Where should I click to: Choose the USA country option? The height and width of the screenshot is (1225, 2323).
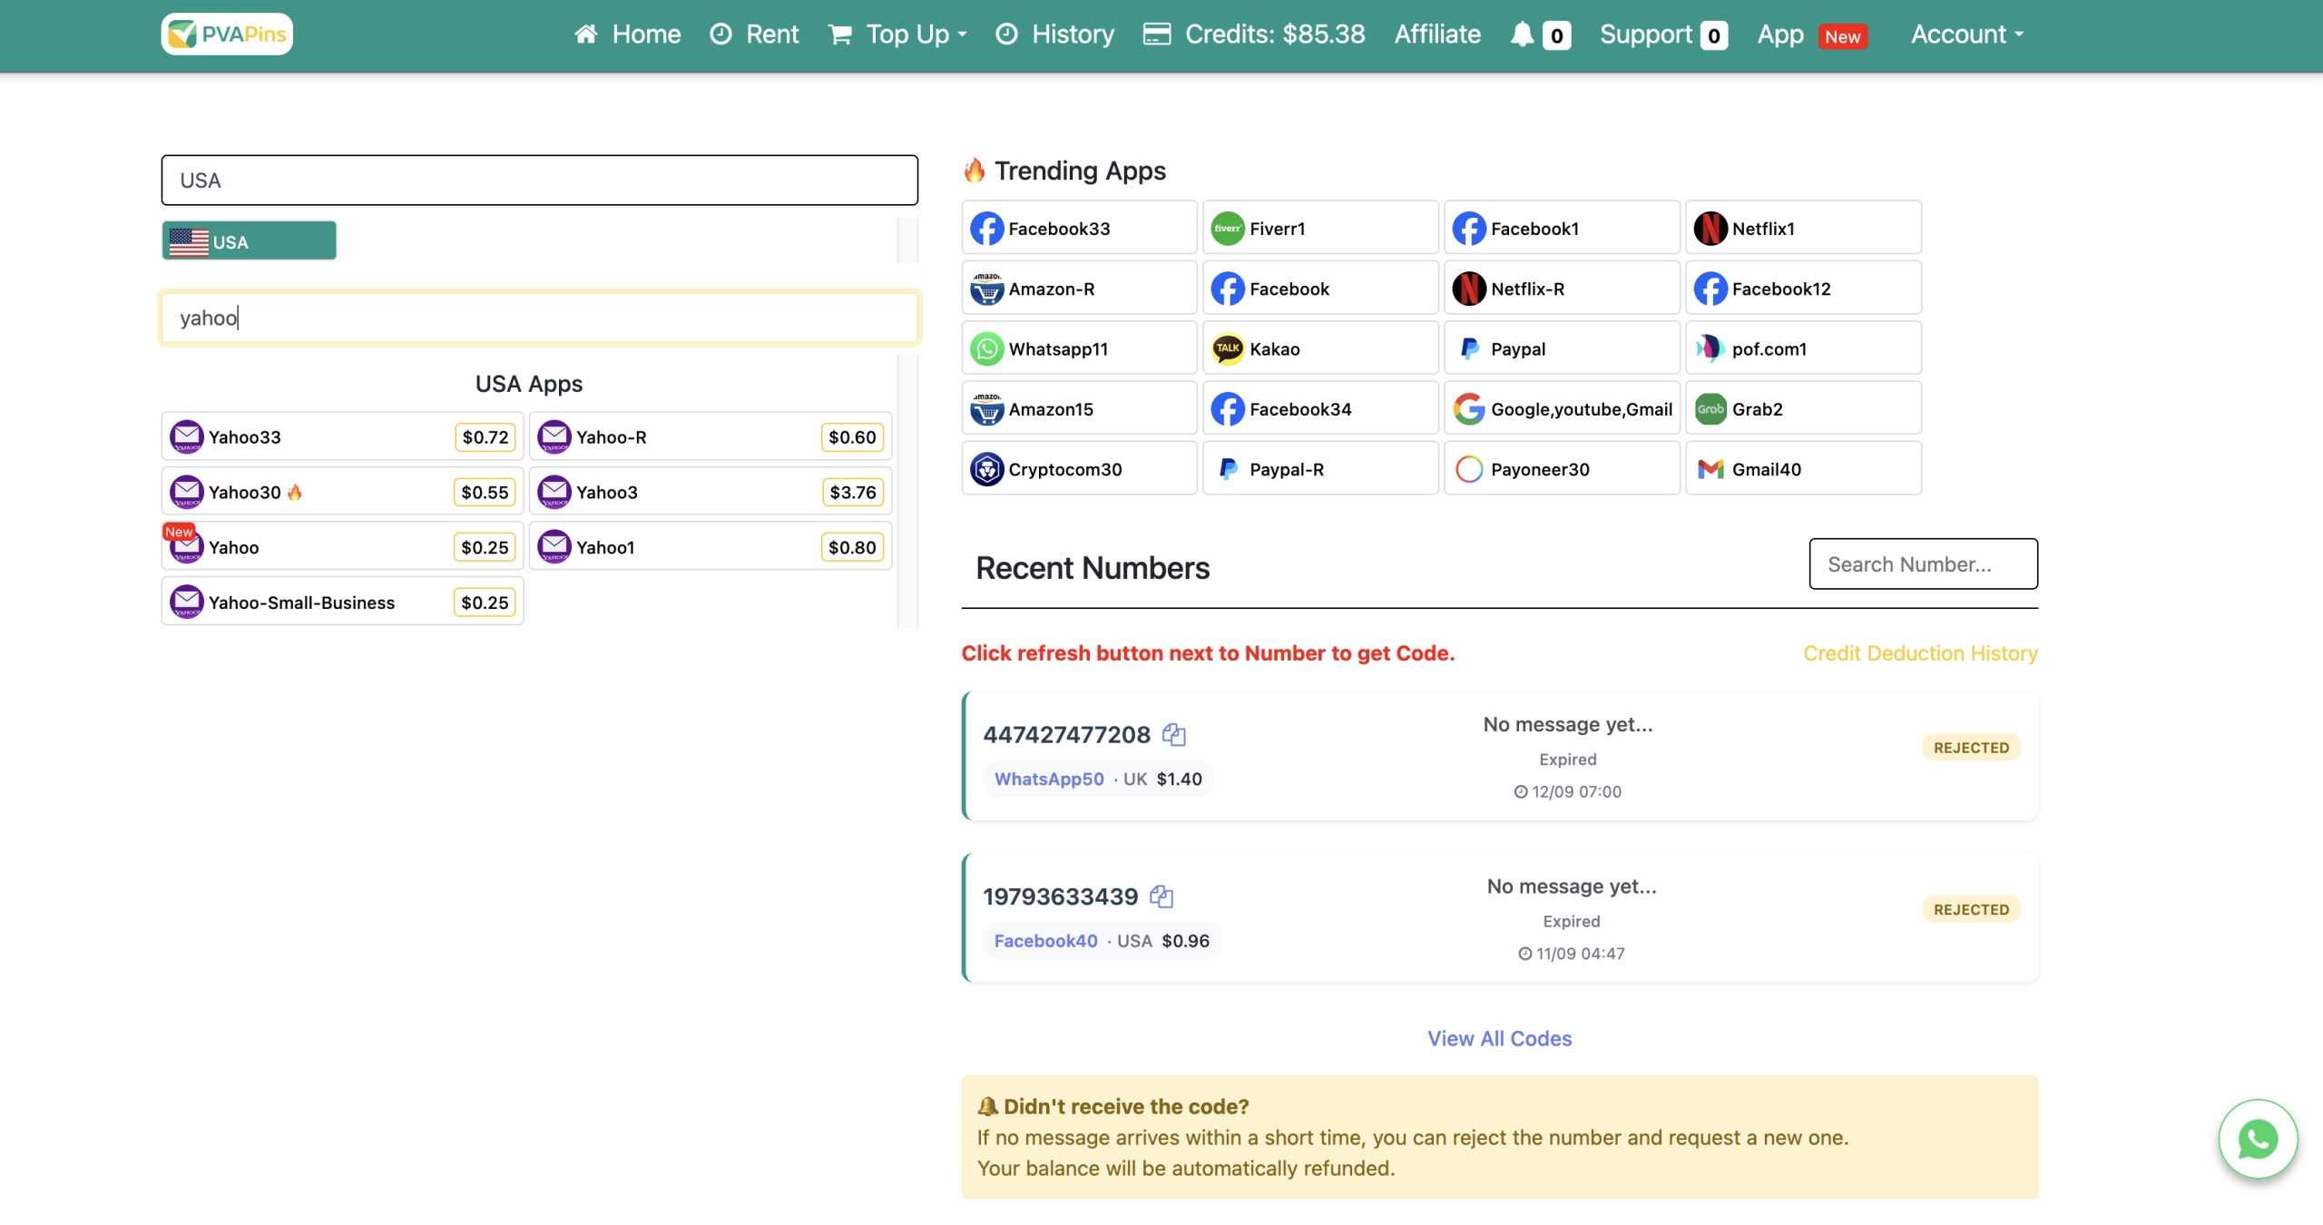pyautogui.click(x=249, y=241)
